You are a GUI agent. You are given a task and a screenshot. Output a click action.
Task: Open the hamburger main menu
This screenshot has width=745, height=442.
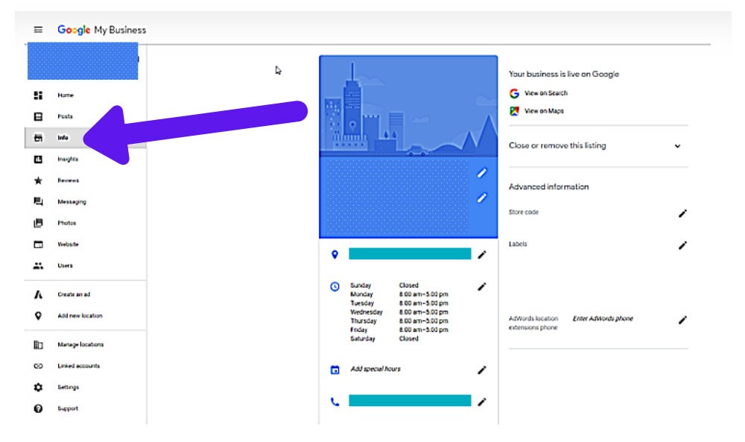[38, 30]
